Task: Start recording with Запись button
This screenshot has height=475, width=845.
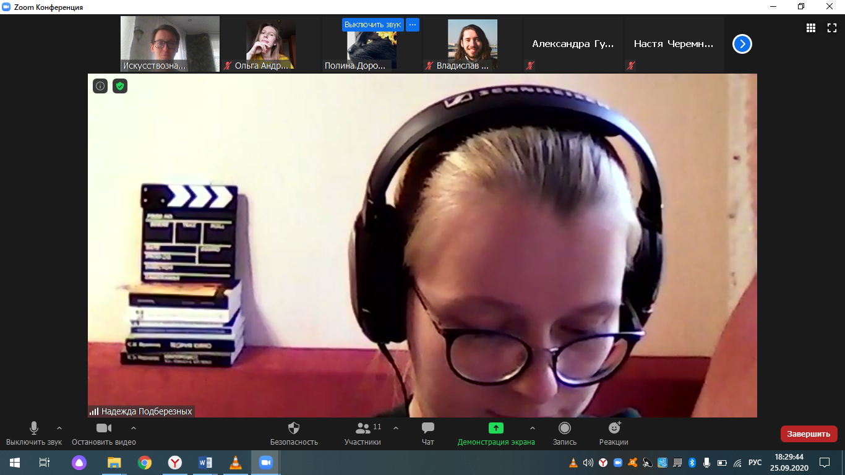Action: [565, 434]
